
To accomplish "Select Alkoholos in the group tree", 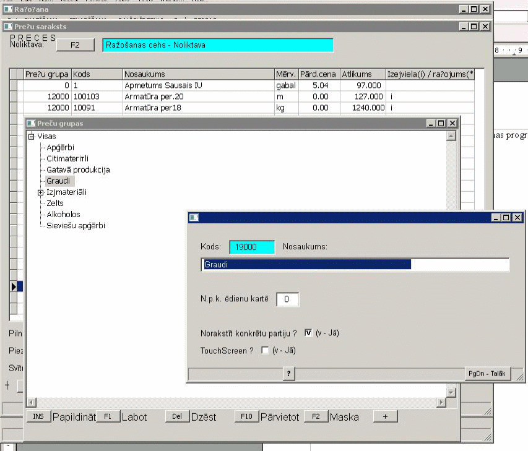I will point(63,215).
